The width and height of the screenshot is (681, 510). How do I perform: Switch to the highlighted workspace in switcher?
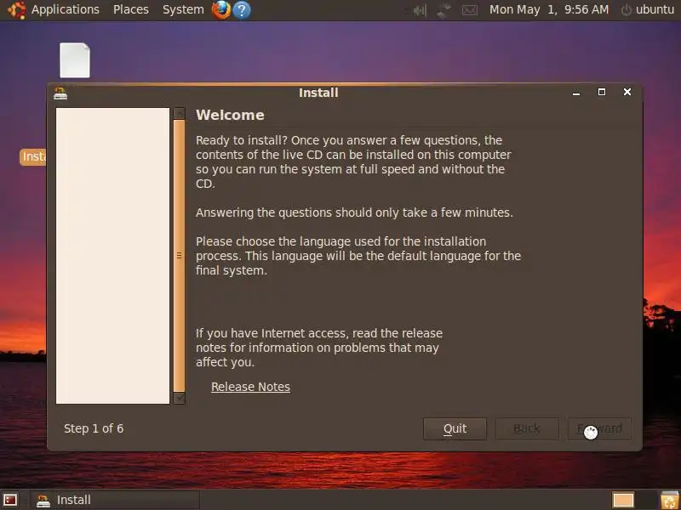(x=623, y=500)
